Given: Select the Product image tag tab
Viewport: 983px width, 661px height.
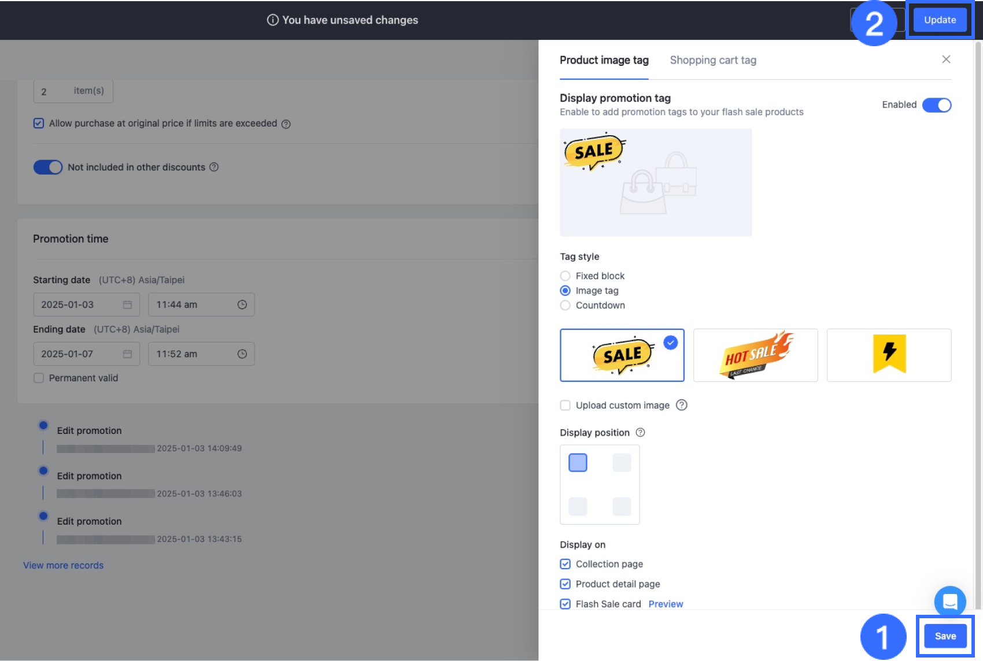Looking at the screenshot, I should point(604,60).
